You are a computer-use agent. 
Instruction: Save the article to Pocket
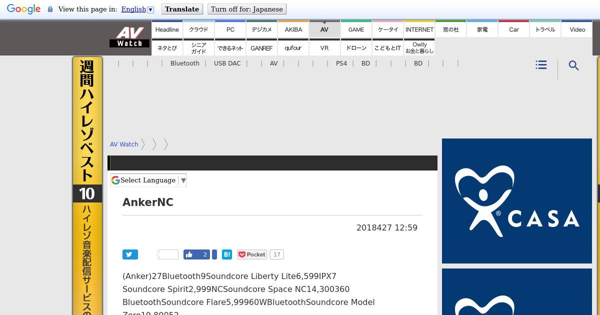coord(252,254)
